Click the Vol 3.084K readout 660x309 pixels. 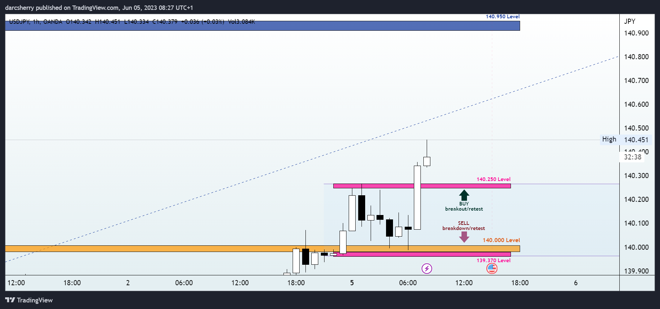241,22
